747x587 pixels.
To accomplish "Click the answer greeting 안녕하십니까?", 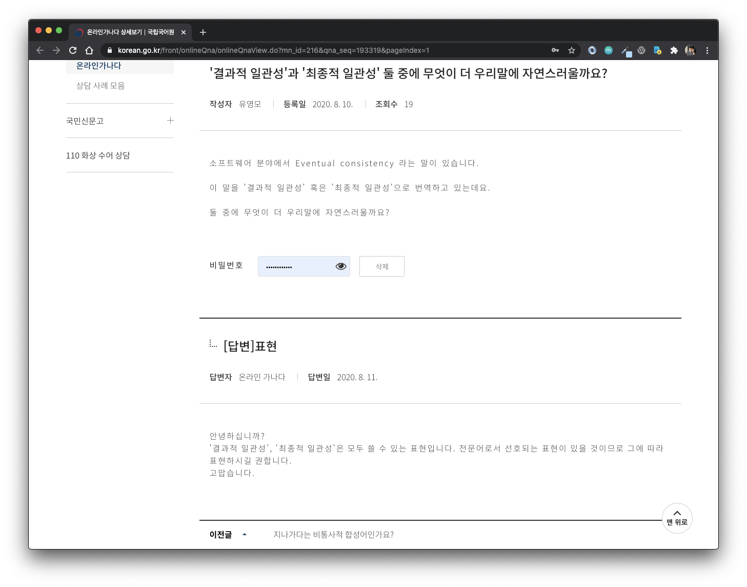I will (237, 436).
